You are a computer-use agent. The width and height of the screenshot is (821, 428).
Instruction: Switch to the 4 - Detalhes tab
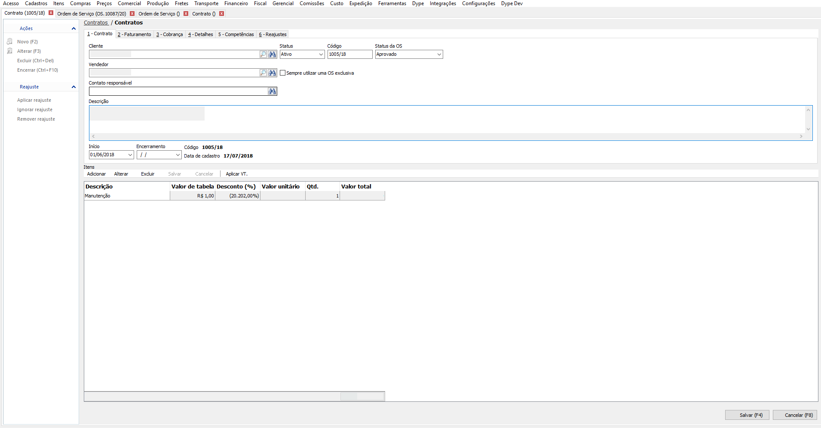201,34
